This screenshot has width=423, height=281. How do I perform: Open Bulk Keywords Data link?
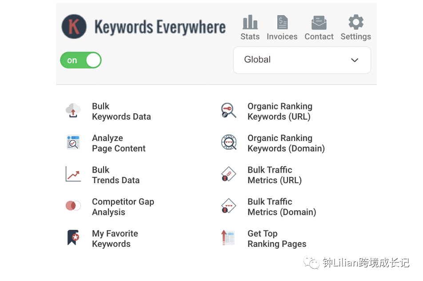(x=121, y=112)
